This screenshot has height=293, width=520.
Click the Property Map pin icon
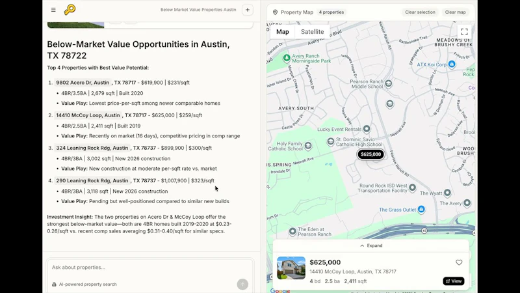point(275,12)
